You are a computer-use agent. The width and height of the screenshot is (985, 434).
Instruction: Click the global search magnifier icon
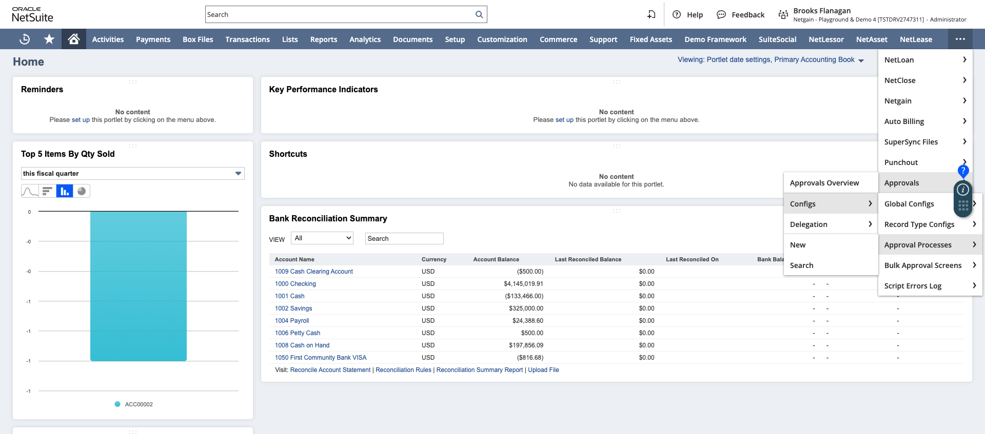(479, 14)
